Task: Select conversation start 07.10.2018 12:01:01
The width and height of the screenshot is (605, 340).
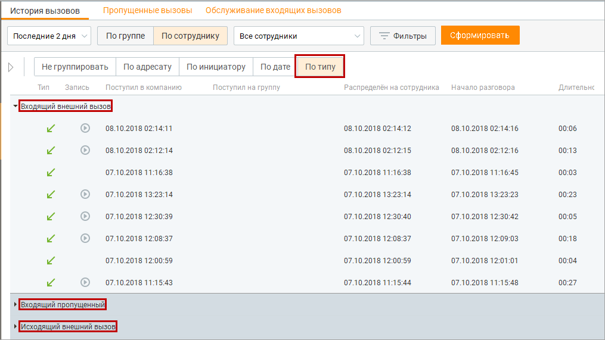Action: pos(485,261)
